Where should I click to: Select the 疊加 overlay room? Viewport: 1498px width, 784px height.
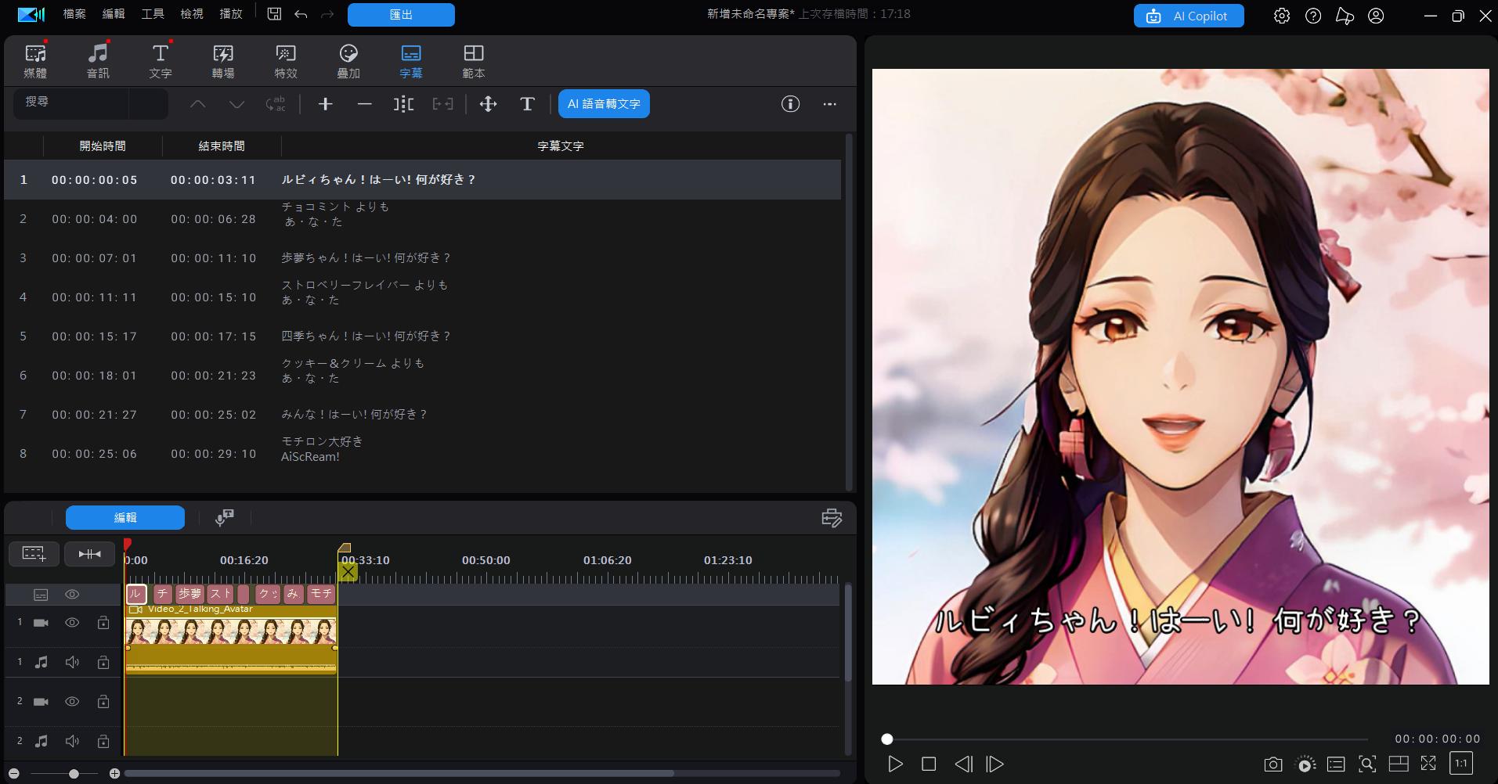click(348, 59)
